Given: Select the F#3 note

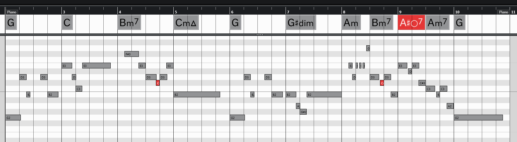Looking at the screenshot, I should click(x=131, y=54).
